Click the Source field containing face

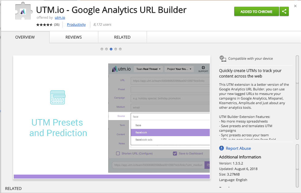pos(170,117)
